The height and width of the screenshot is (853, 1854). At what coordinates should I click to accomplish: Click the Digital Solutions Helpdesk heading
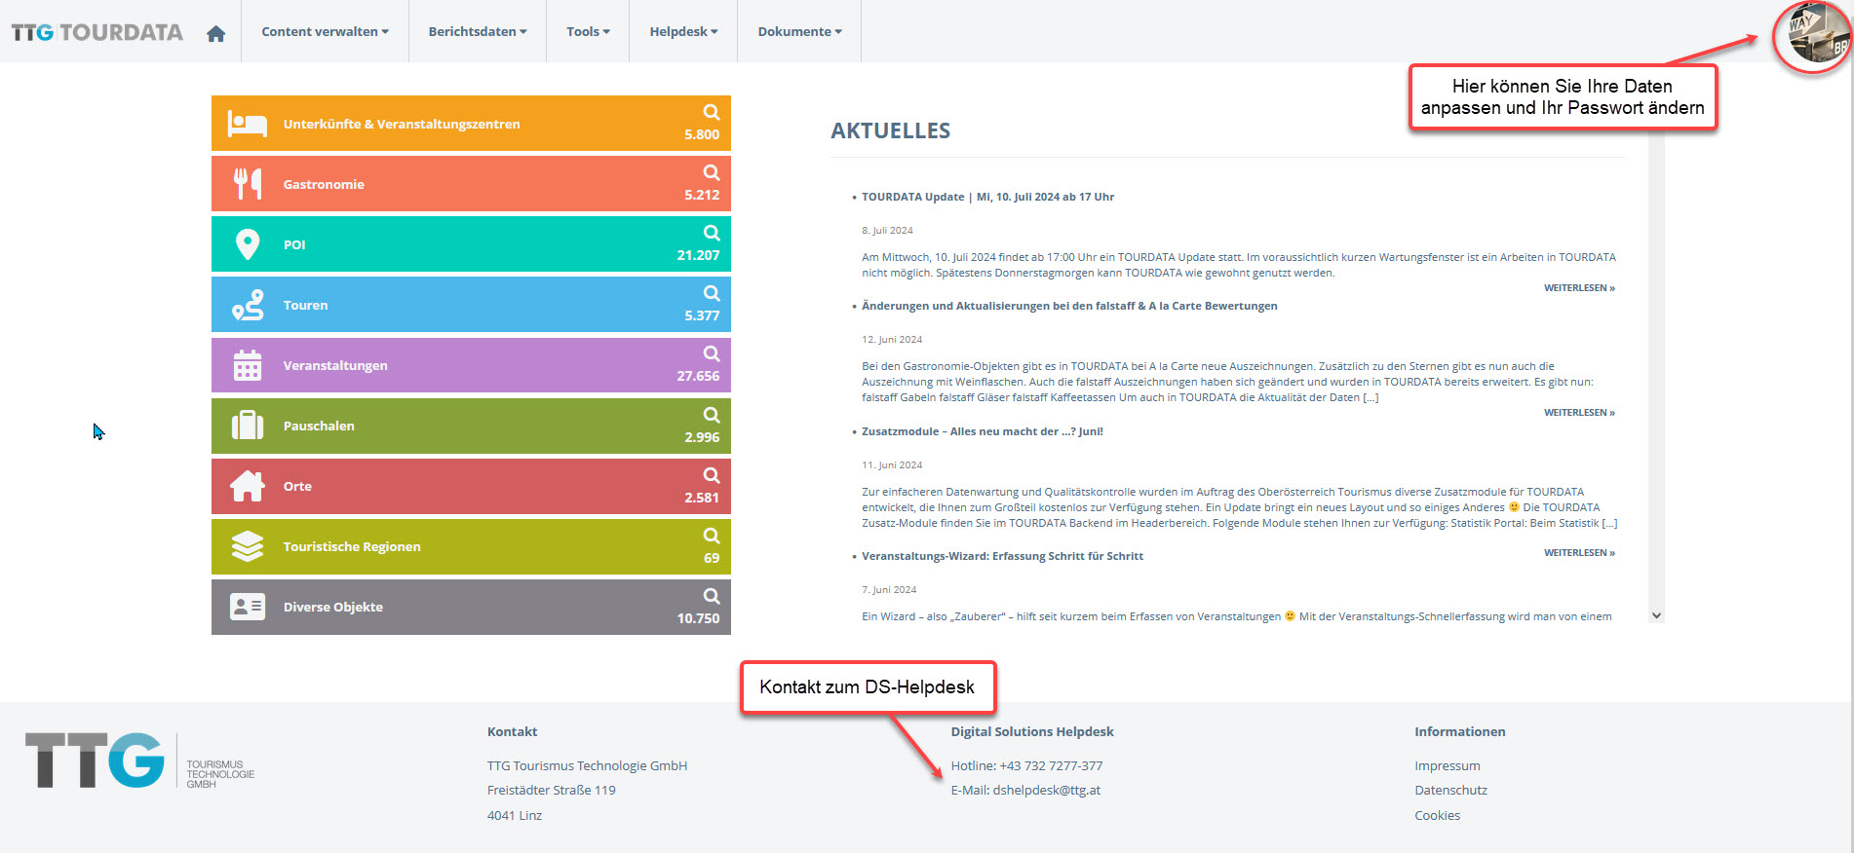tap(1032, 732)
